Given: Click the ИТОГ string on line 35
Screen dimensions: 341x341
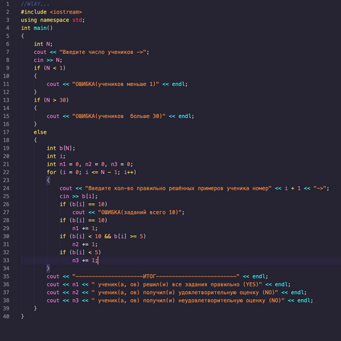Looking at the screenshot, I should [156, 276].
